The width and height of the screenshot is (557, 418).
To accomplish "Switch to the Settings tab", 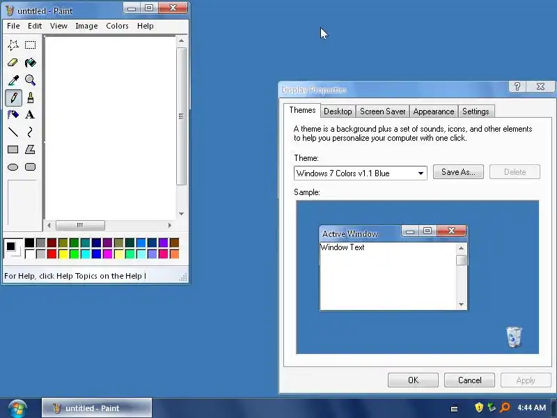I will (x=476, y=111).
